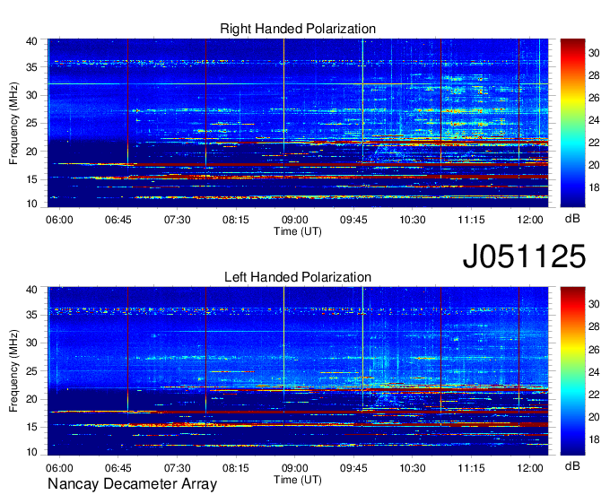The image size is (610, 495).
Task: Click the "dB" unit label of Left Handed colorbar
Action: pyautogui.click(x=572, y=465)
